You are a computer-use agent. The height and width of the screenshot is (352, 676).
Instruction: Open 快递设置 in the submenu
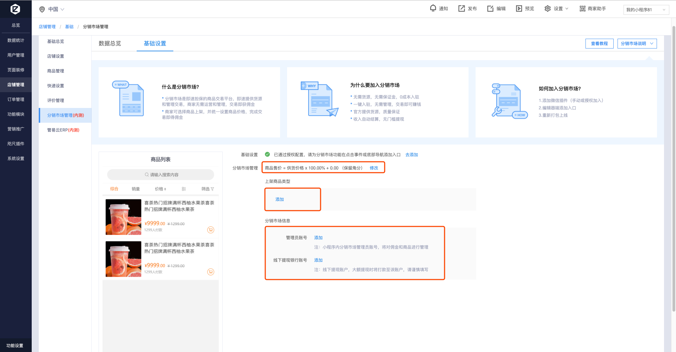56,86
